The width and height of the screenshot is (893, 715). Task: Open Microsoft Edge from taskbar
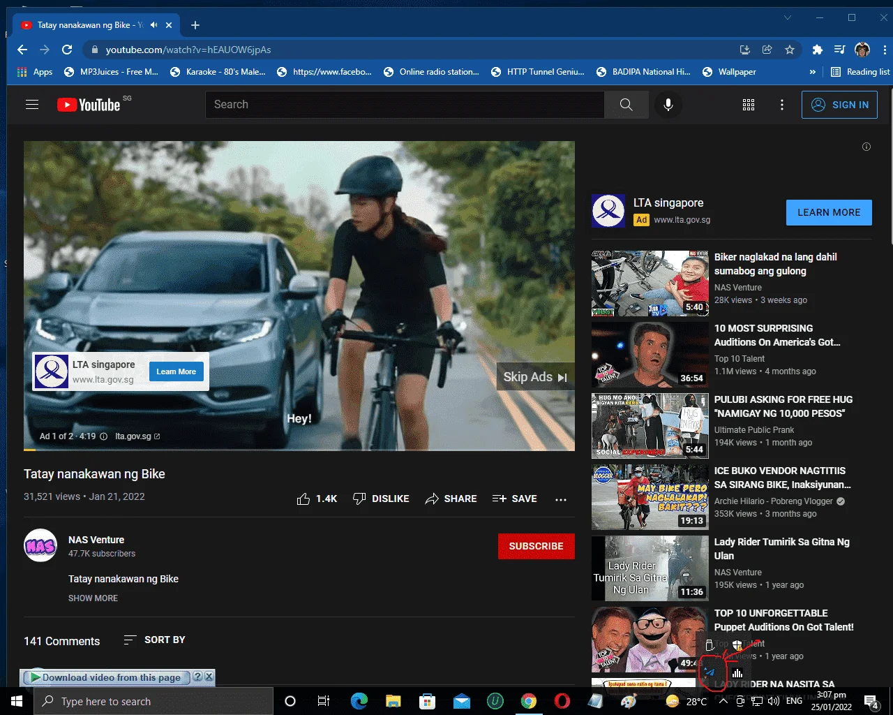coord(359,701)
